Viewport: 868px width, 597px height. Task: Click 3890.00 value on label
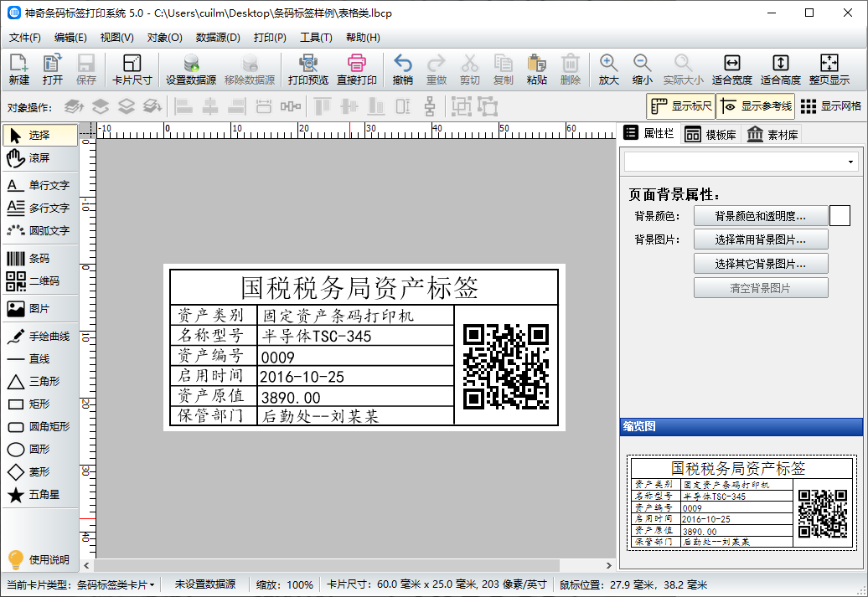291,398
